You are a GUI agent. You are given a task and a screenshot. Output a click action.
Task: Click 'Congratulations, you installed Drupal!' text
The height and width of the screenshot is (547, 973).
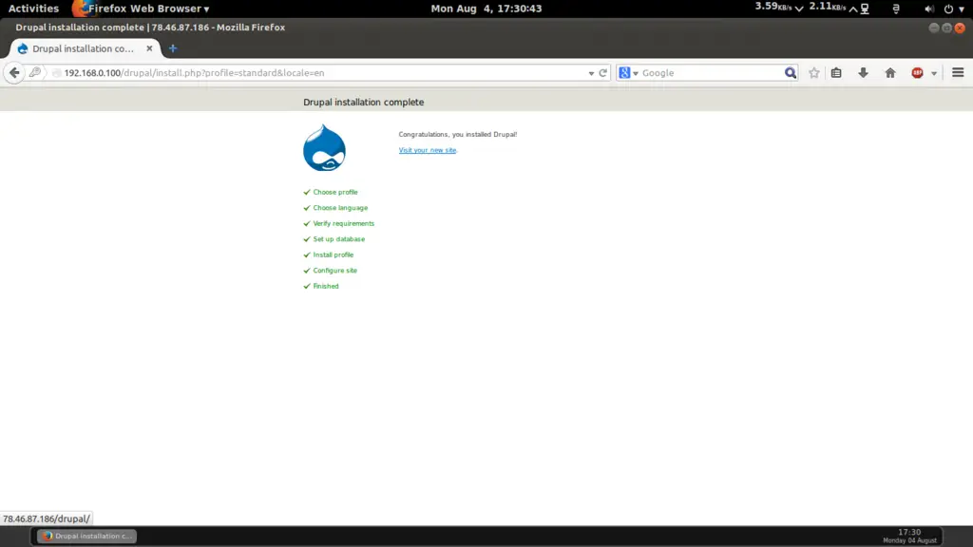[x=457, y=134]
